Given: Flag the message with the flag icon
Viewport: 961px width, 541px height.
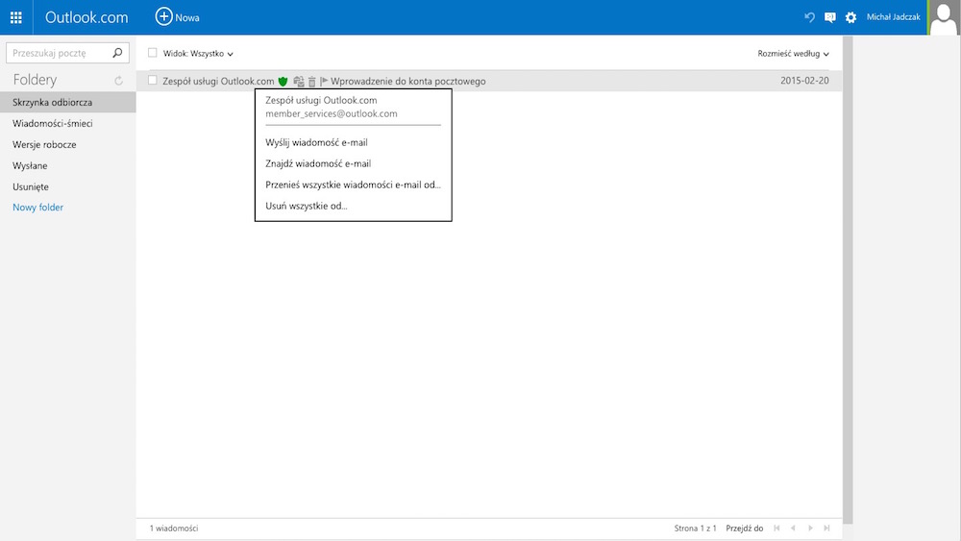Looking at the screenshot, I should (324, 81).
